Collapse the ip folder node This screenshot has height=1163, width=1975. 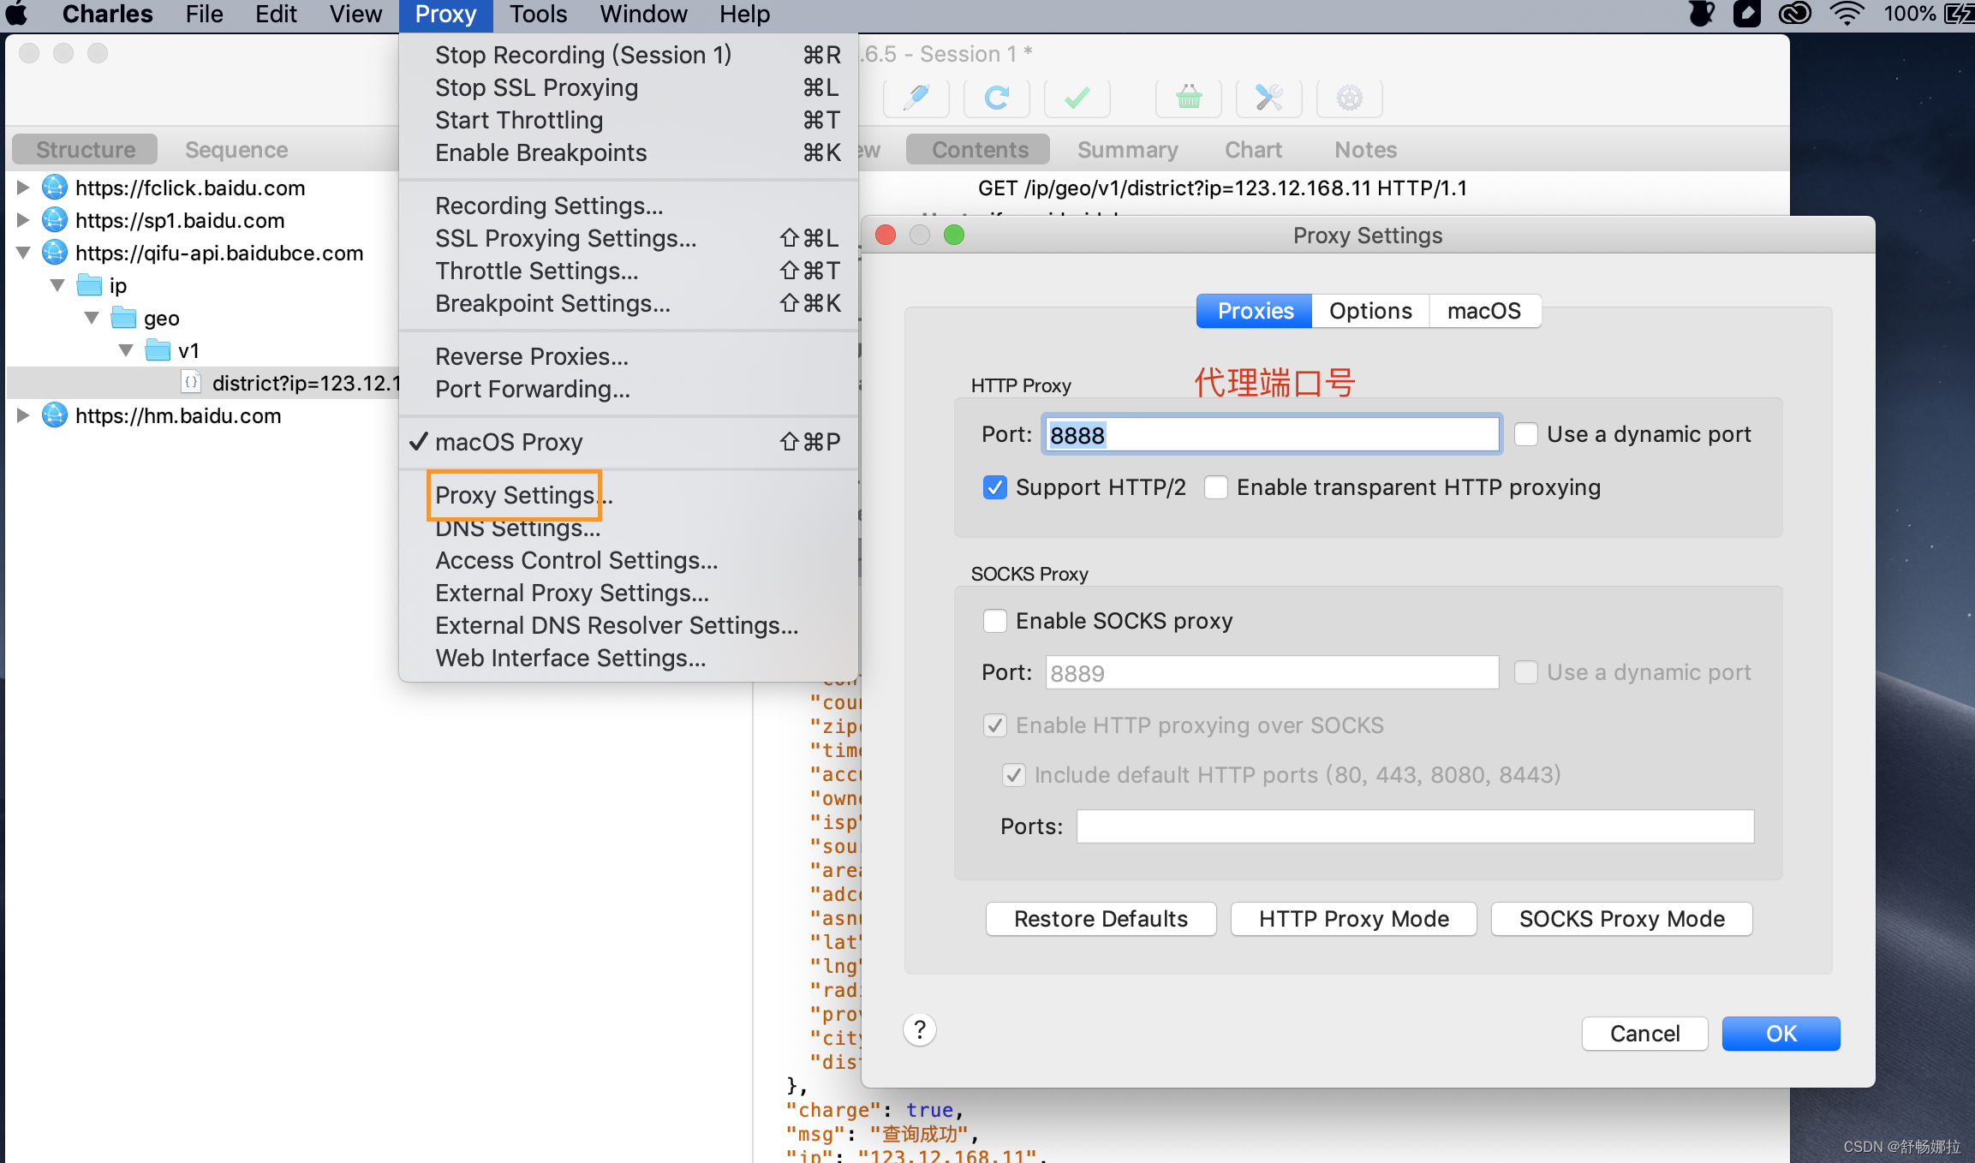click(x=57, y=285)
